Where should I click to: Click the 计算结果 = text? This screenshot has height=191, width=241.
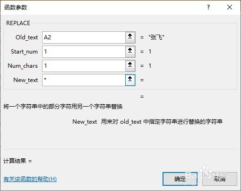pos(17,161)
